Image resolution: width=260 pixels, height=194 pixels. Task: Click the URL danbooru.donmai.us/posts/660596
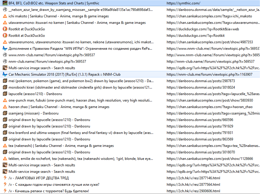point(200,120)
